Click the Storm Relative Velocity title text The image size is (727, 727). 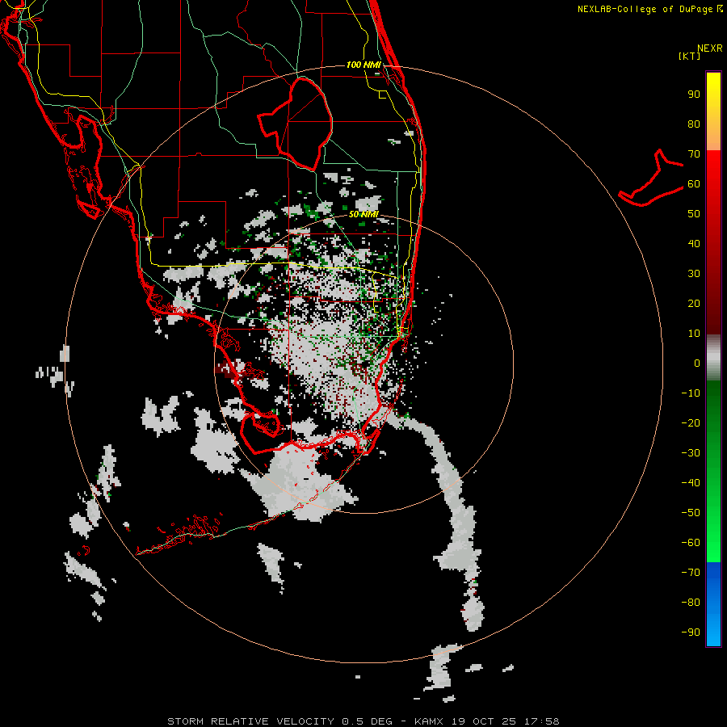[x=250, y=721]
